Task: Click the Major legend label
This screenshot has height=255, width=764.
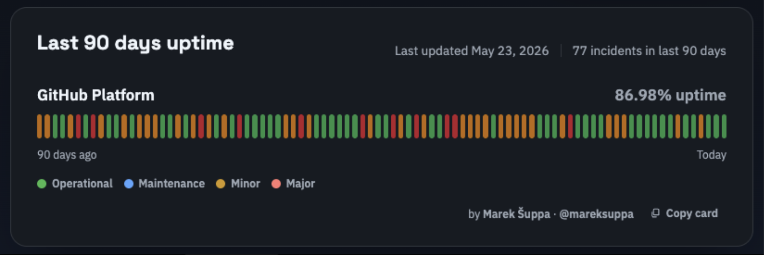Action: click(x=301, y=183)
